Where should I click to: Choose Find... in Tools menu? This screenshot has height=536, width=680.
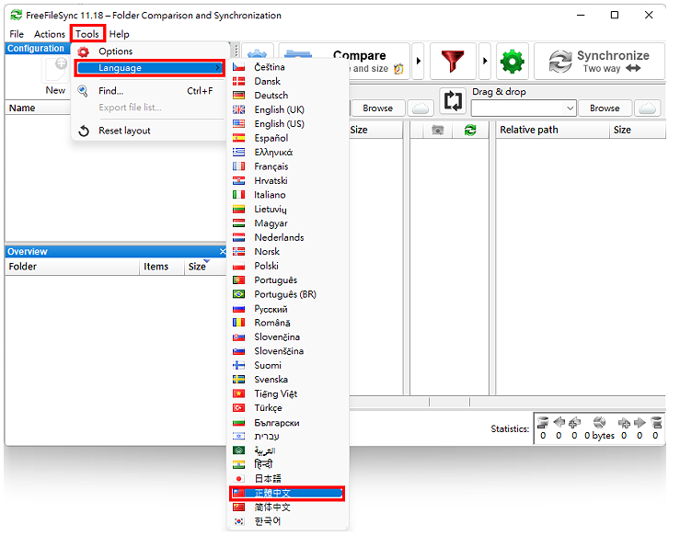click(149, 91)
